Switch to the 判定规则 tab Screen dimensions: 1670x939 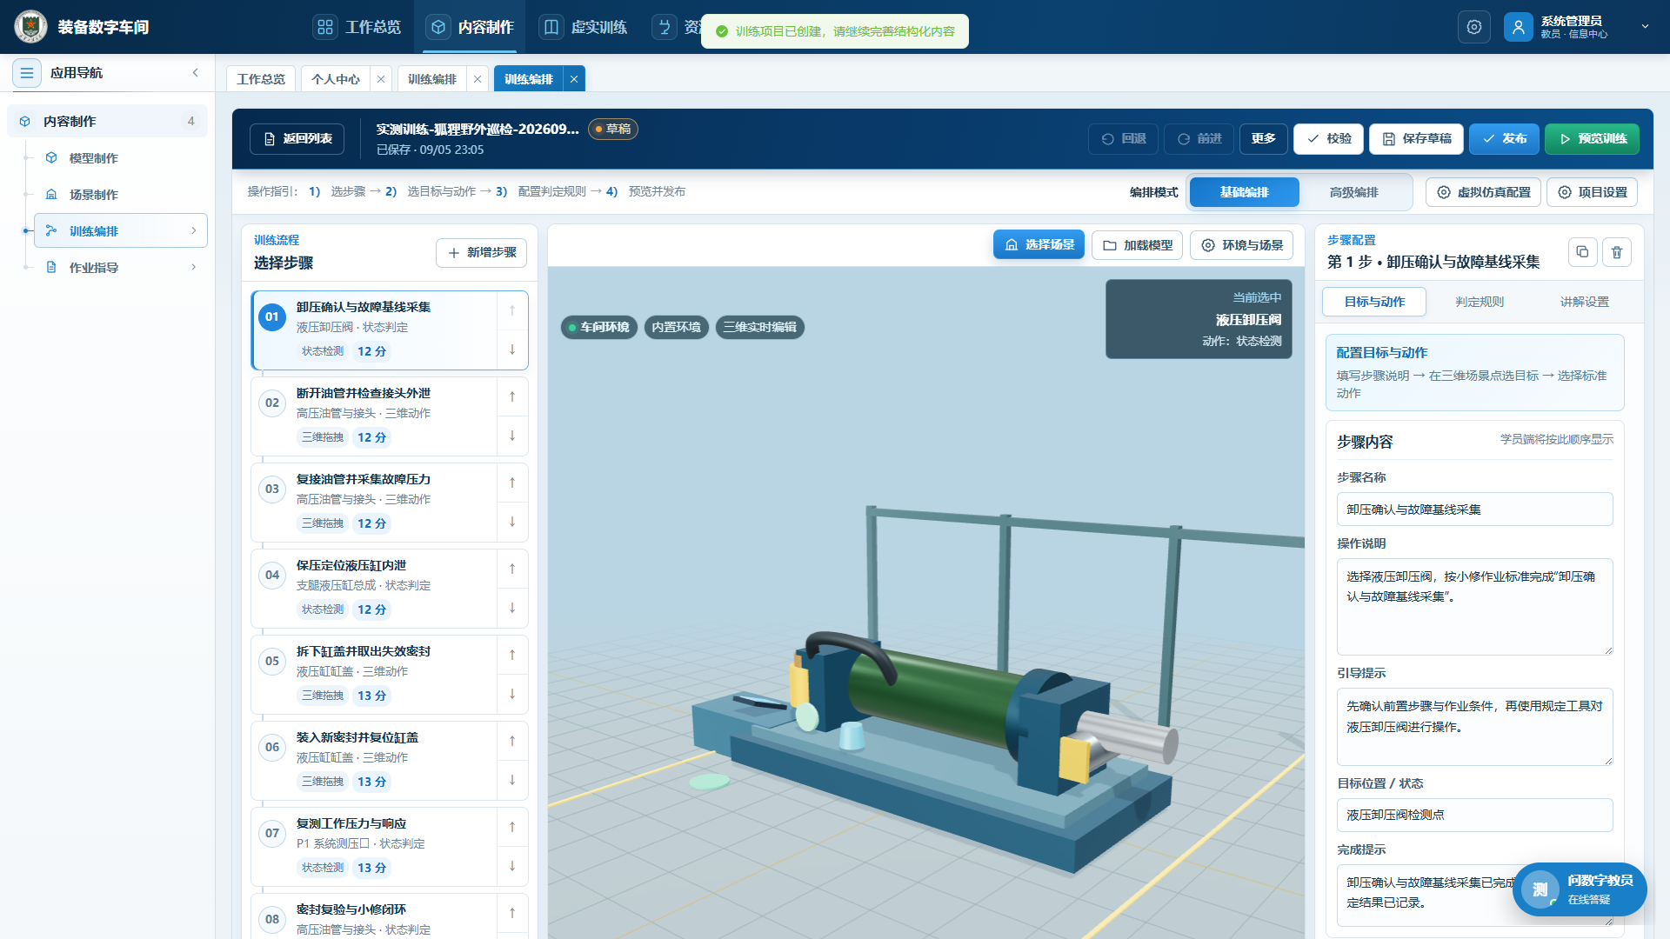tap(1480, 302)
